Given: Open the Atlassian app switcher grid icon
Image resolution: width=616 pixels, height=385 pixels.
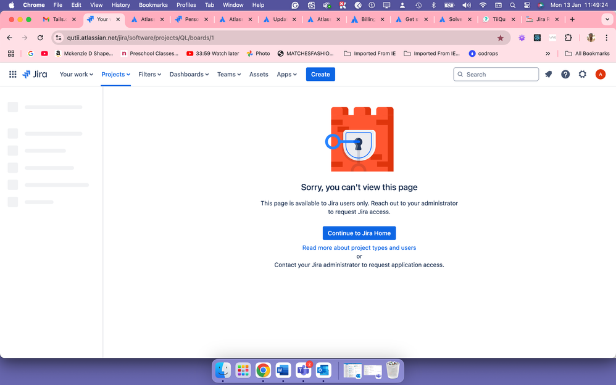Looking at the screenshot, I should [12, 74].
